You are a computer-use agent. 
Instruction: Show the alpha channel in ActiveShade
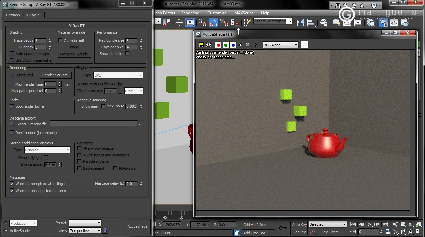coord(240,45)
